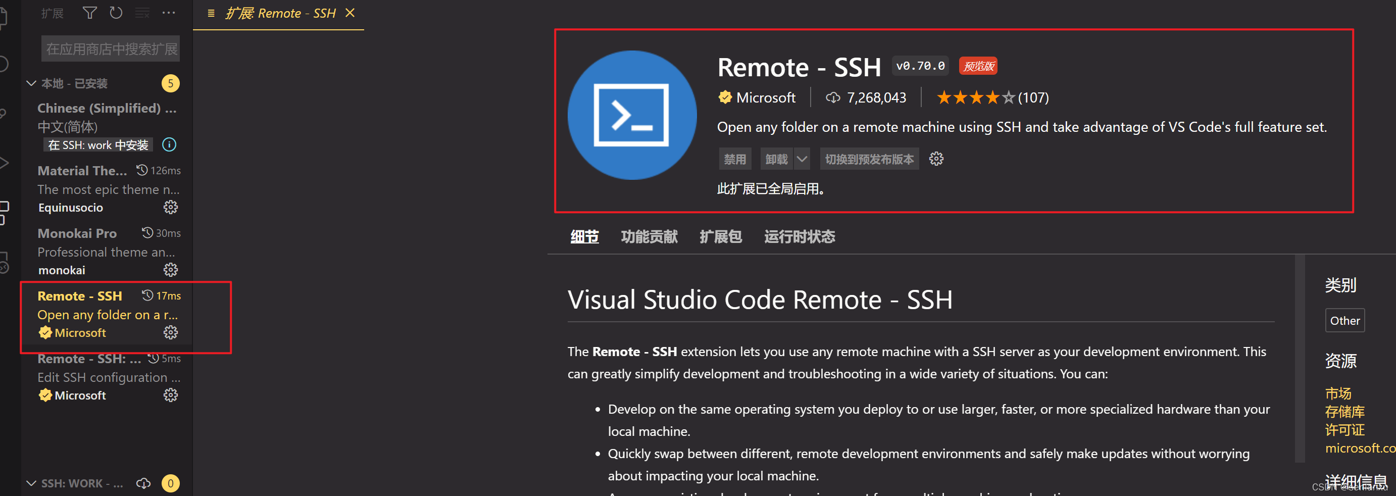Open the extensions filter icon
Image resolution: width=1396 pixels, height=496 pixels.
(x=89, y=13)
